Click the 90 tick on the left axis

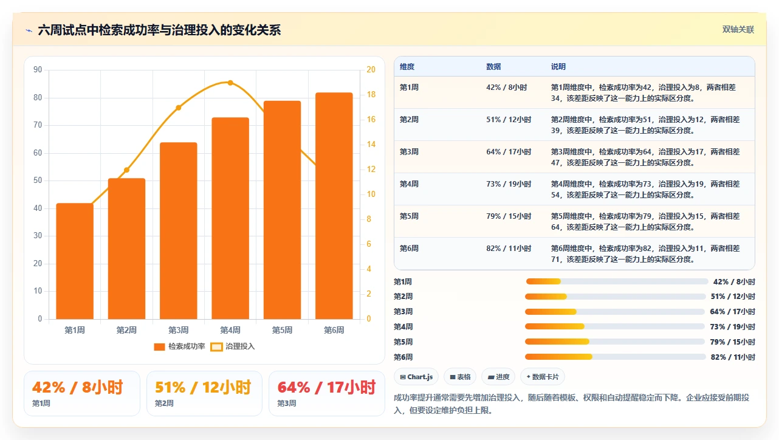[38, 70]
